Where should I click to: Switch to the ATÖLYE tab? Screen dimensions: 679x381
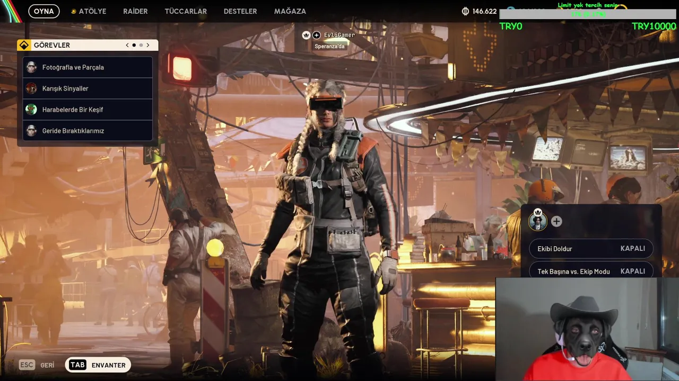(x=89, y=11)
